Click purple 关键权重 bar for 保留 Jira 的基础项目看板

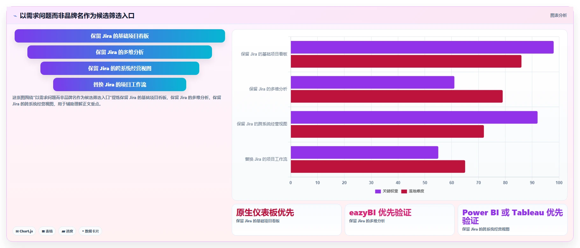(x=422, y=47)
